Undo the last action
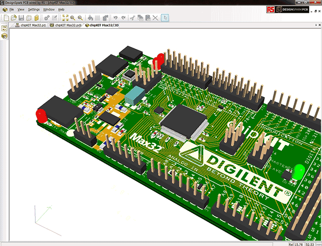Screen dimensions: 322x246 [x=115, y=18]
